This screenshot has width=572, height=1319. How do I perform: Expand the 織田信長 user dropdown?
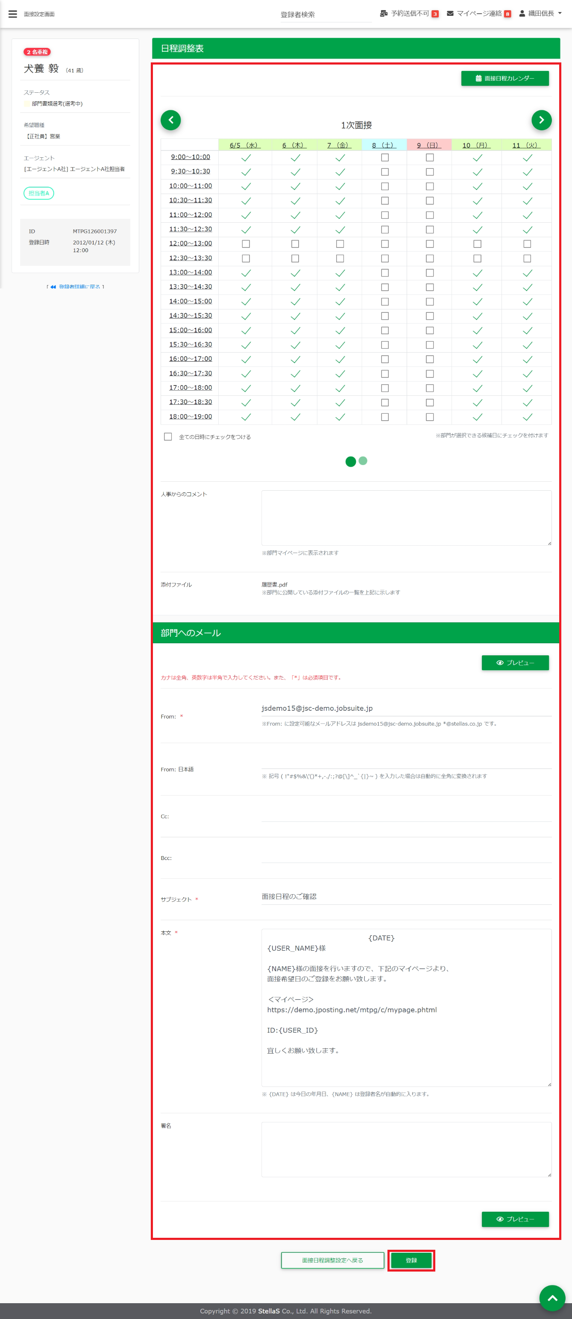pos(540,14)
